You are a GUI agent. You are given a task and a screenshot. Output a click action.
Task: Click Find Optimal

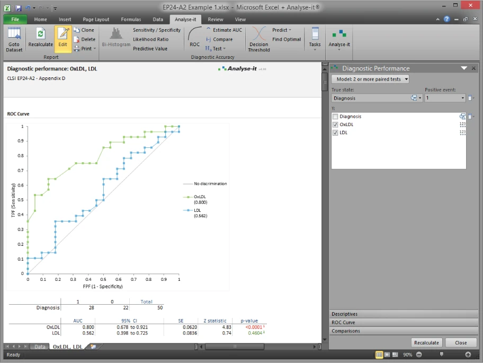point(287,39)
